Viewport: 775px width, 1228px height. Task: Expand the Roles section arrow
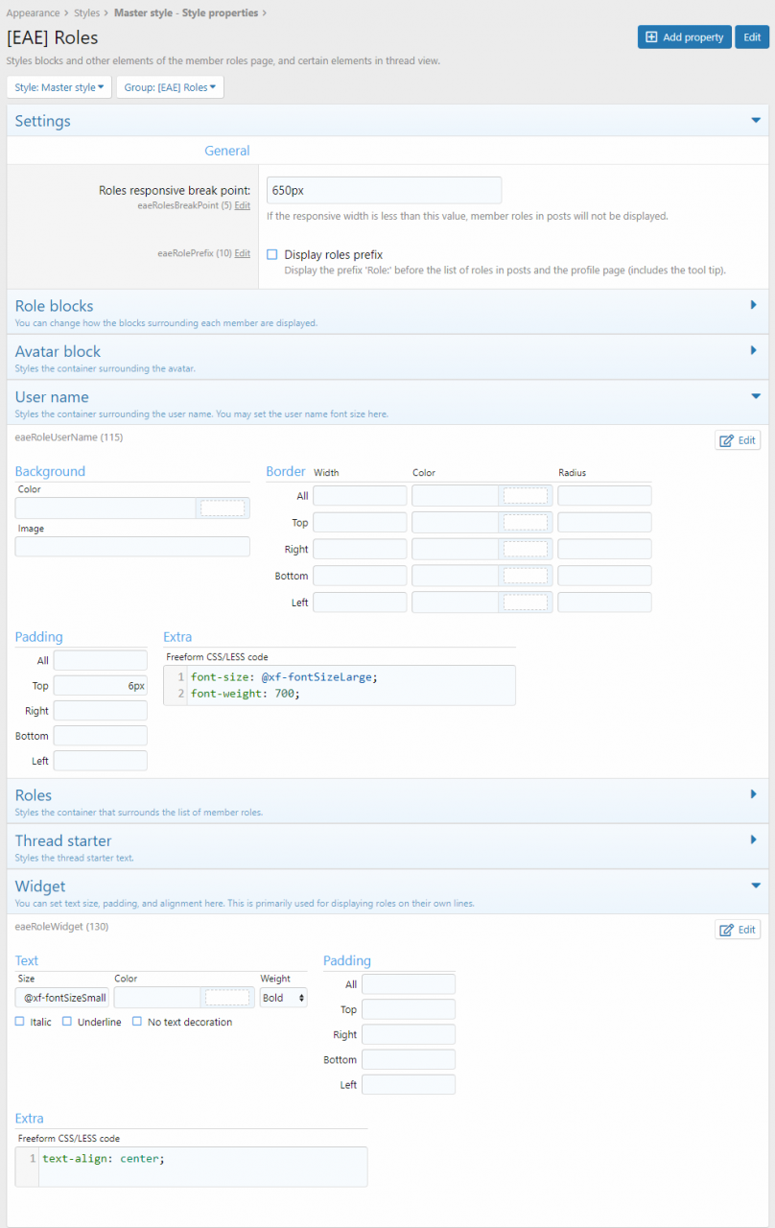tap(754, 794)
